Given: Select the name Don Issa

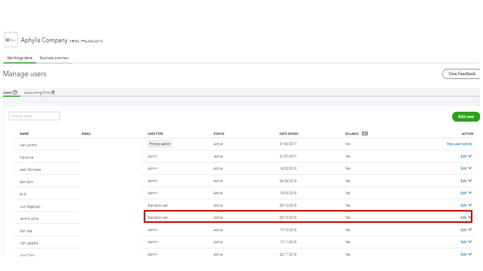Looking at the screenshot, I should (26, 231).
